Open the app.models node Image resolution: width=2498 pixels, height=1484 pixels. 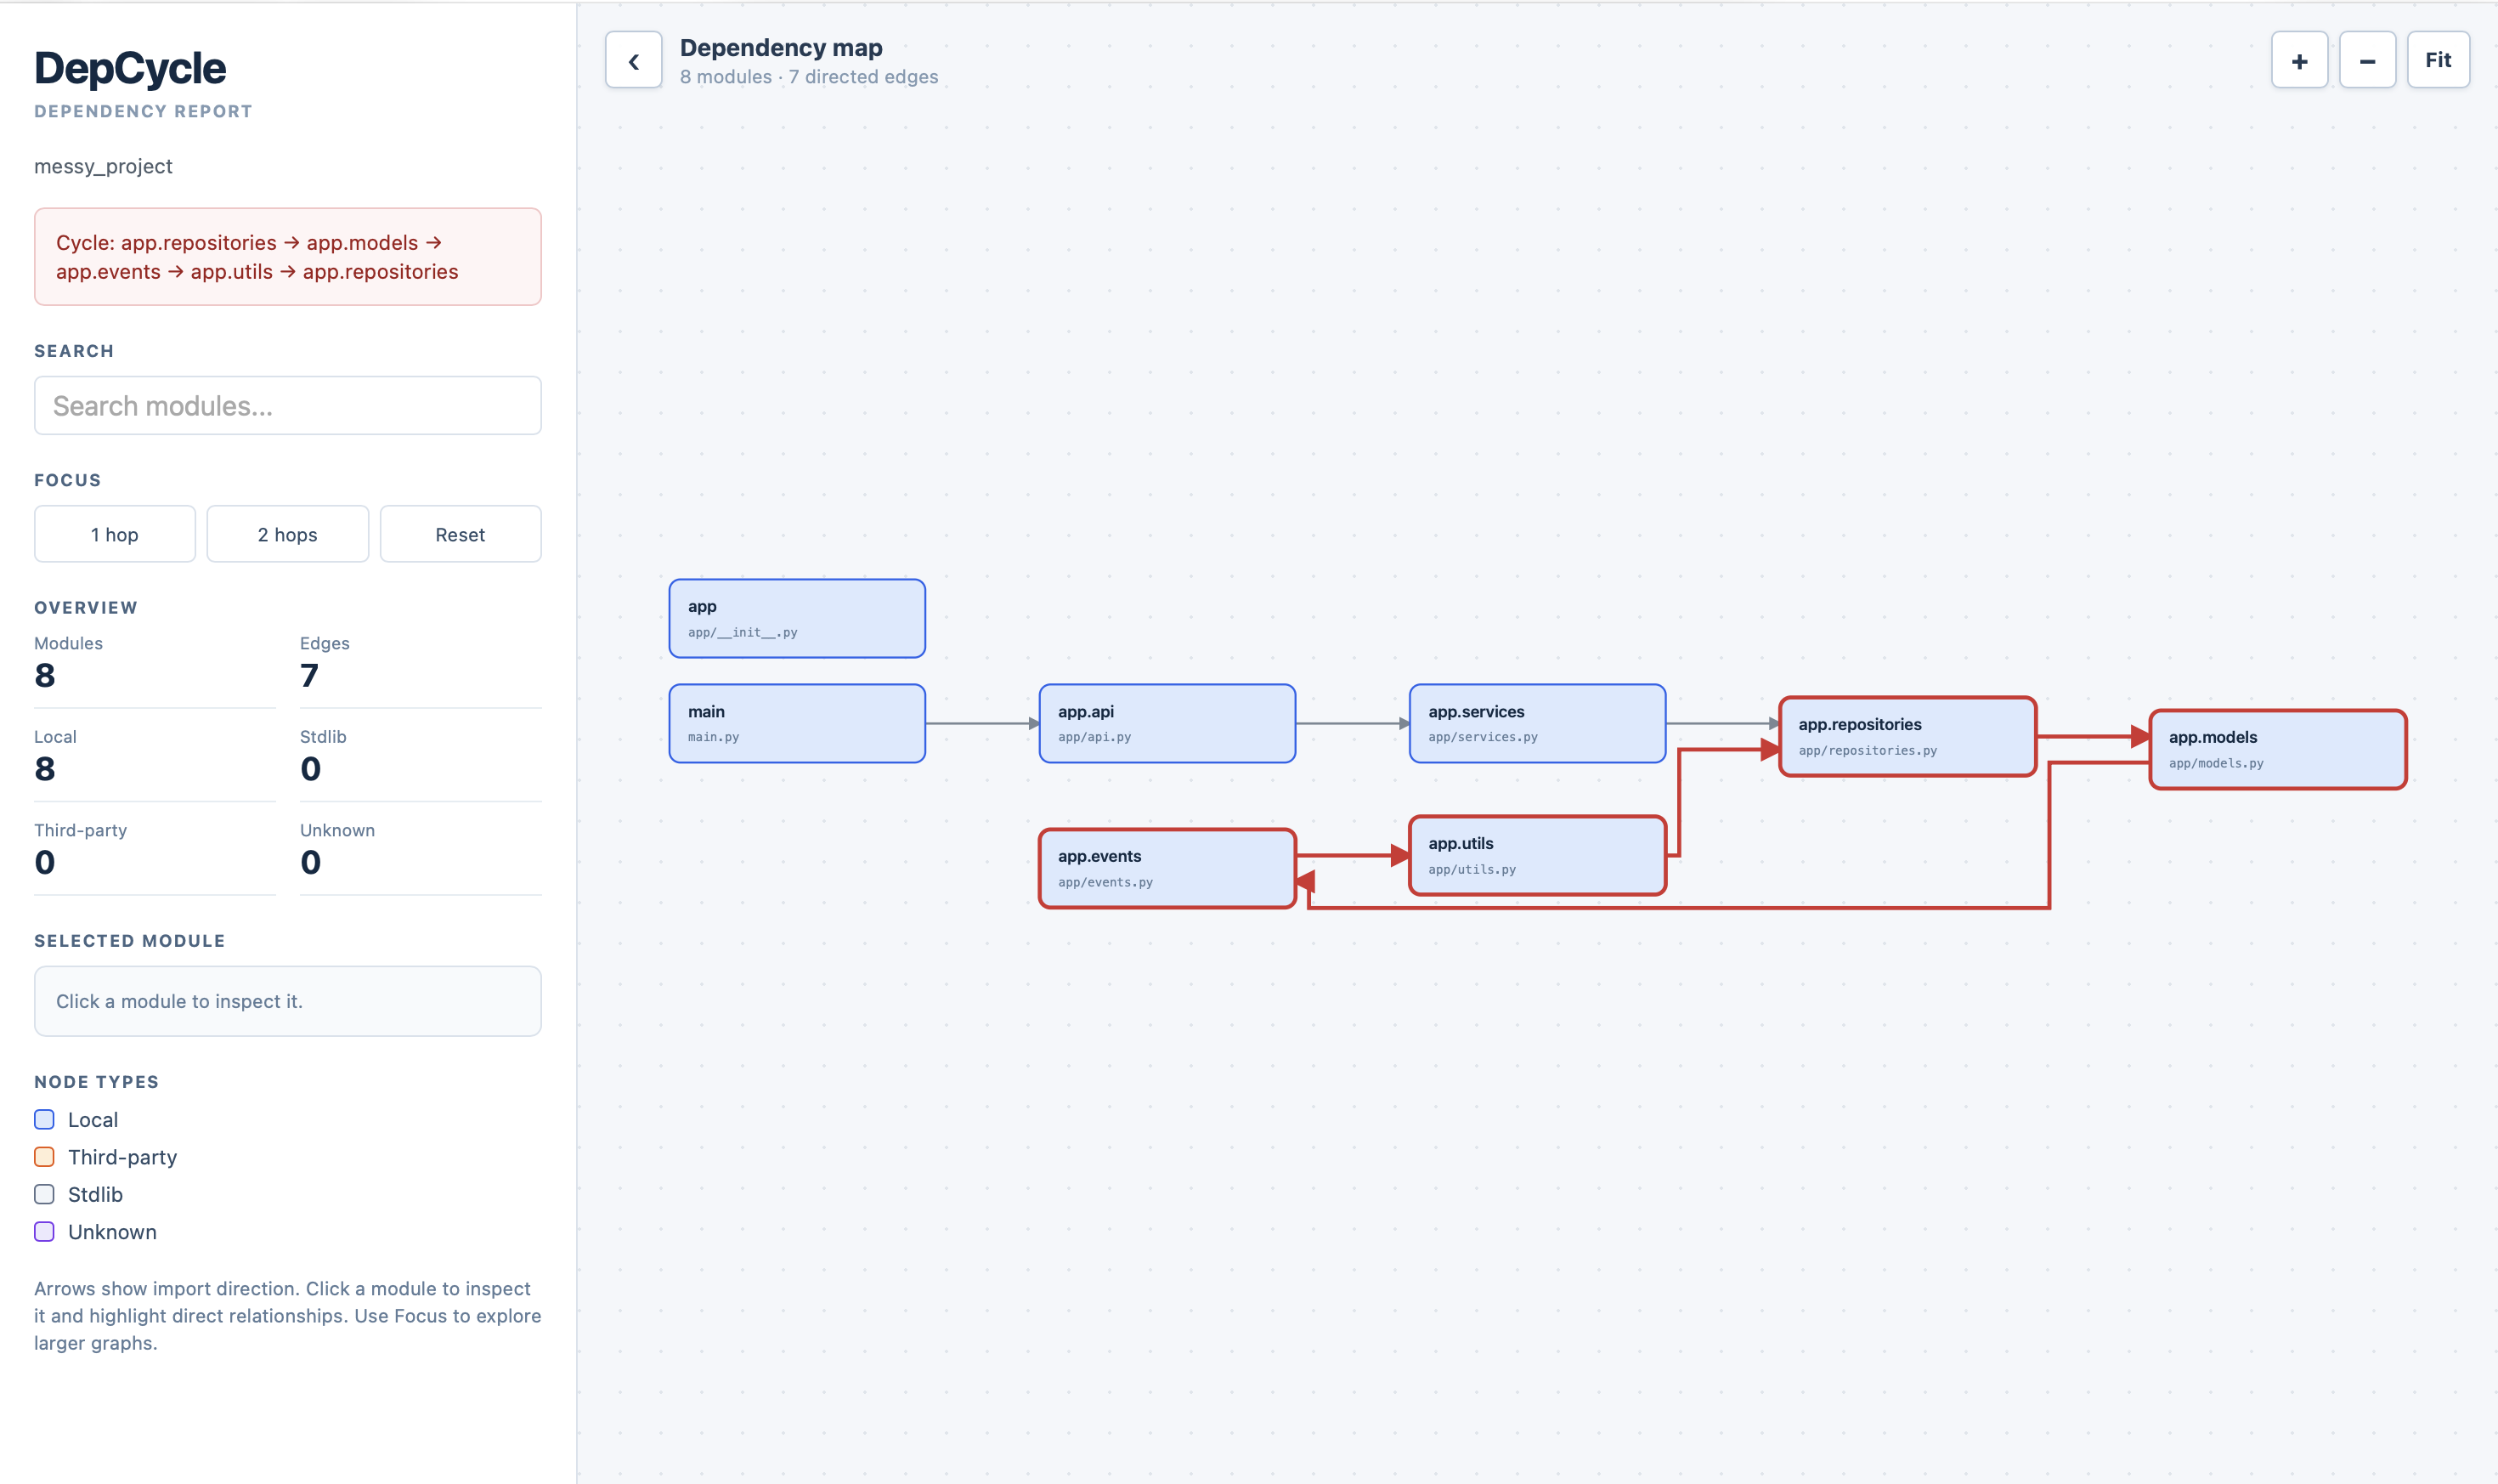[2278, 749]
